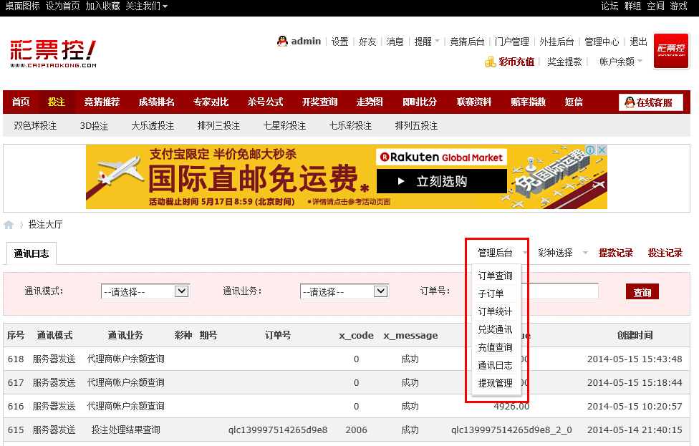
Task: Select 订单统计 from the dropdown menu
Action: coord(496,311)
